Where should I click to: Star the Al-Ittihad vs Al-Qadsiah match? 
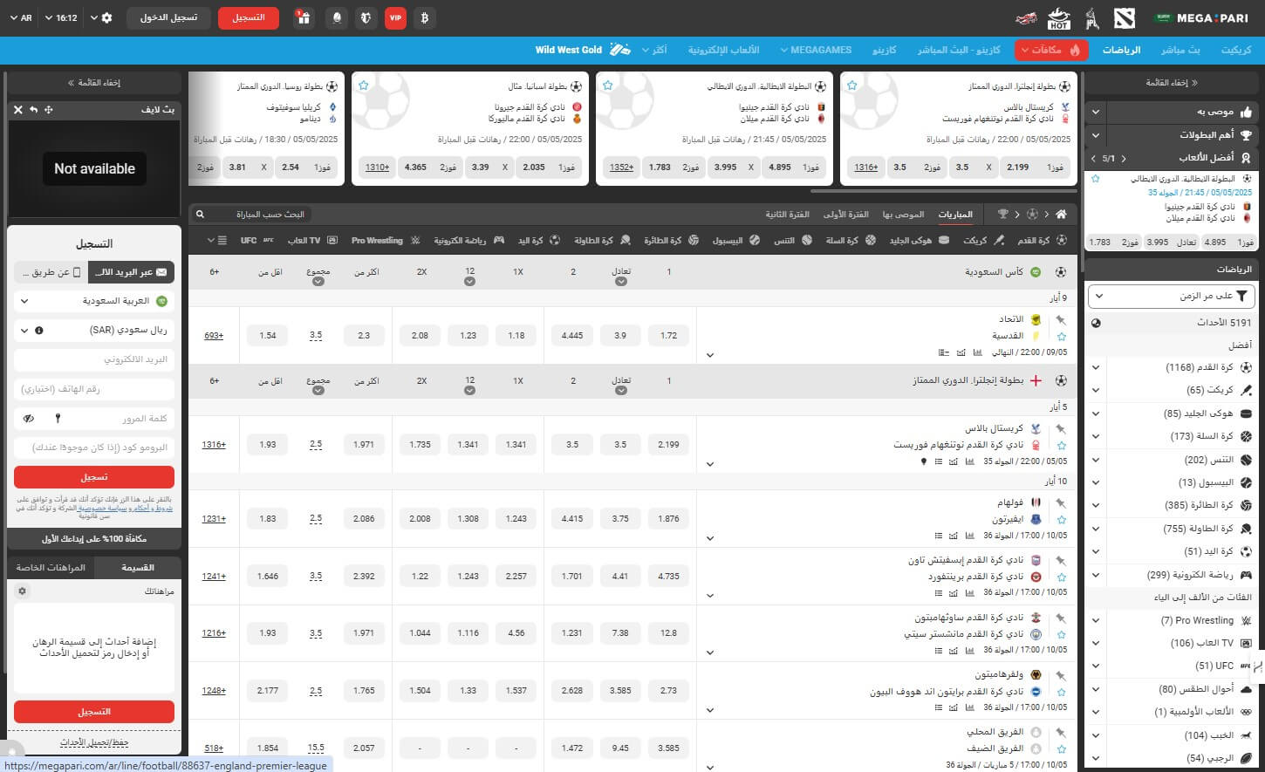click(1062, 336)
